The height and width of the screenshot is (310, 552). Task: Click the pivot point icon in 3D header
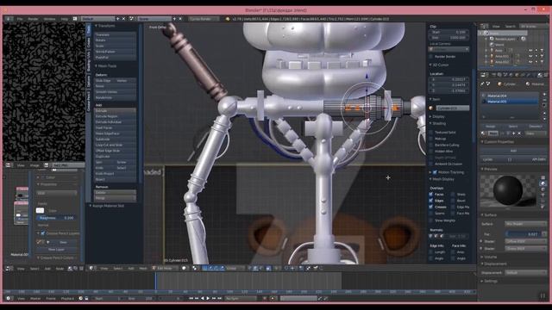(195, 268)
